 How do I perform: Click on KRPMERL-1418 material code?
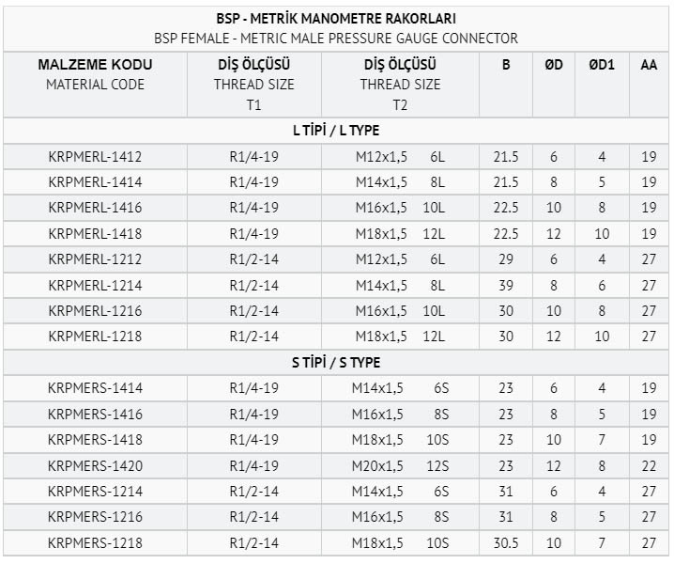[95, 234]
